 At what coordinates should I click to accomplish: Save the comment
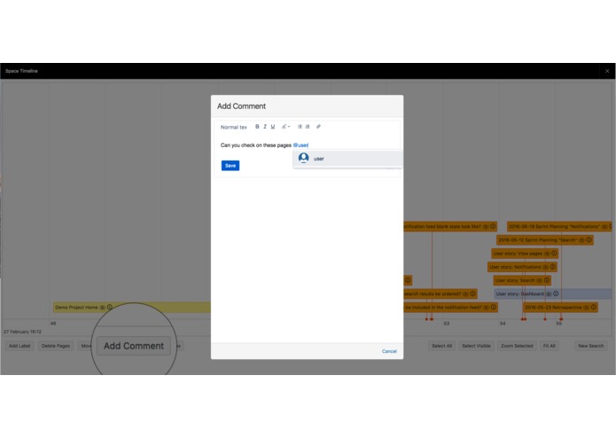coord(230,166)
